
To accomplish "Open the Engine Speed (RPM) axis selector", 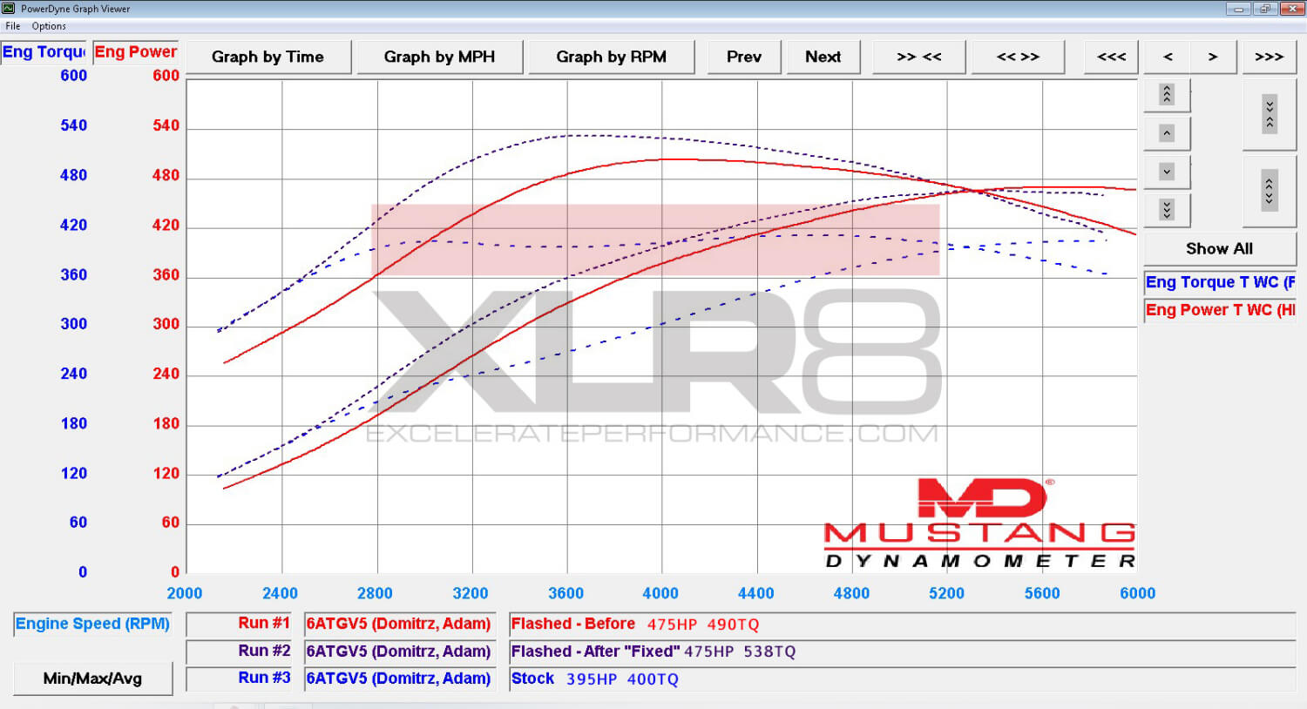I will [92, 624].
